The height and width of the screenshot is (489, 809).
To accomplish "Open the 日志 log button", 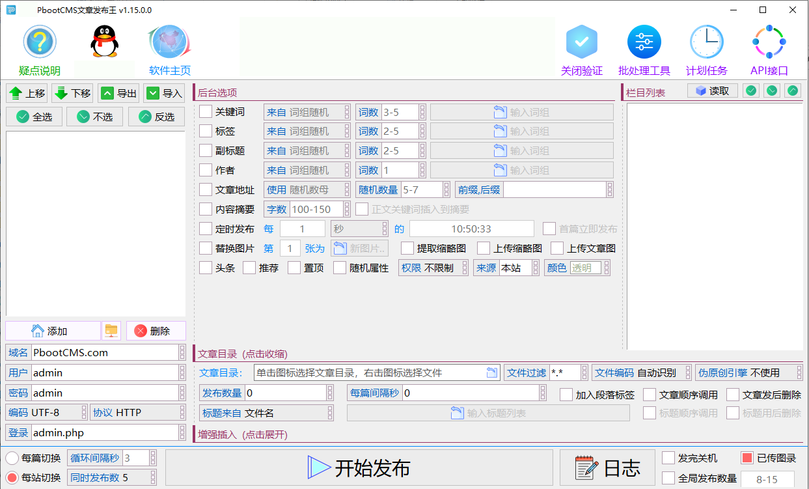I will (x=607, y=468).
